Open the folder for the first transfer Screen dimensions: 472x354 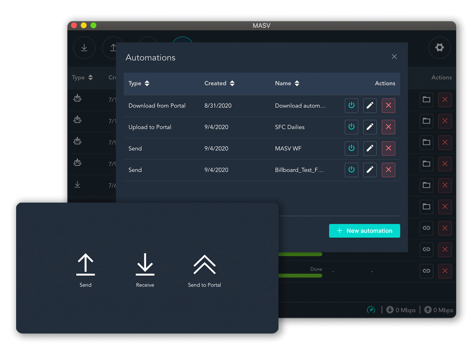click(x=426, y=100)
